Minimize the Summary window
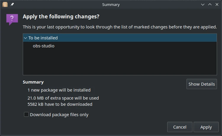Screen dimensions: 222x136 tap(203, 4)
